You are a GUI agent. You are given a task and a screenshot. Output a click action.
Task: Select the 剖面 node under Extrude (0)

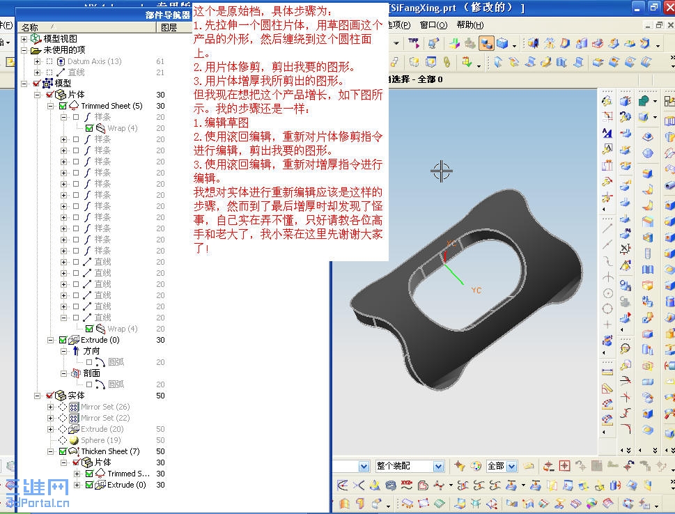[x=91, y=373]
